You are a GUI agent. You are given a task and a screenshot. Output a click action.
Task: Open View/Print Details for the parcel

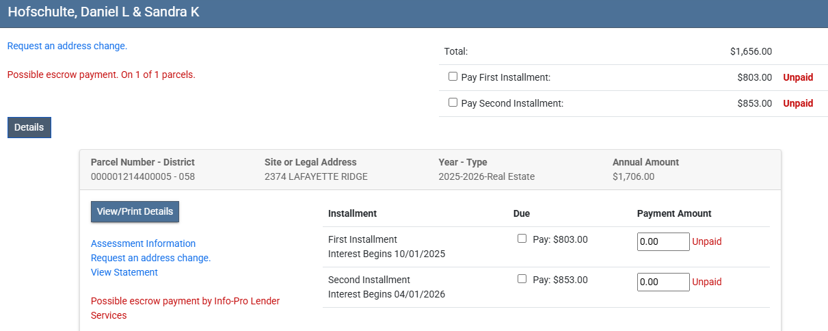[x=135, y=211]
